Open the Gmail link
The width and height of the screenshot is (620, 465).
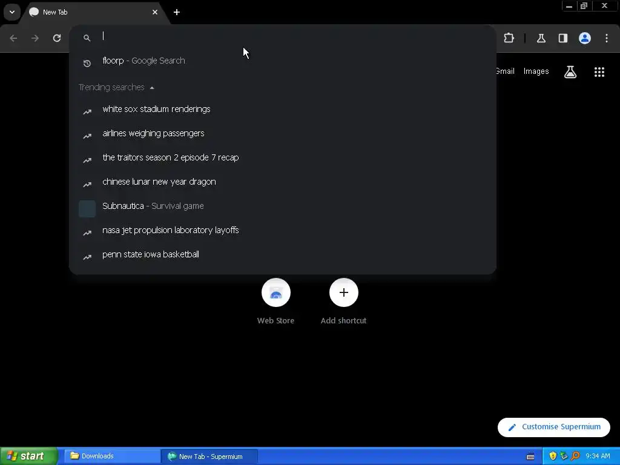tap(505, 71)
